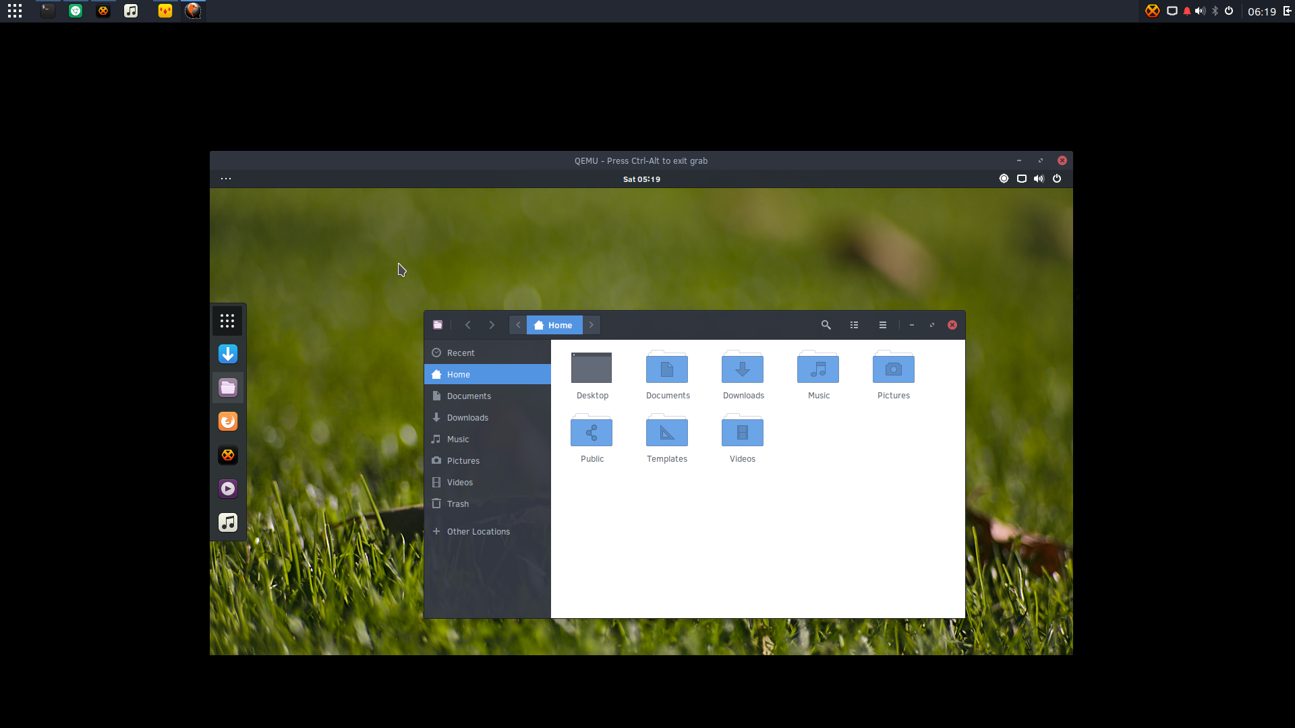Select the Pictures folder in the main pane
Screen dimensions: 1295x728
point(894,368)
